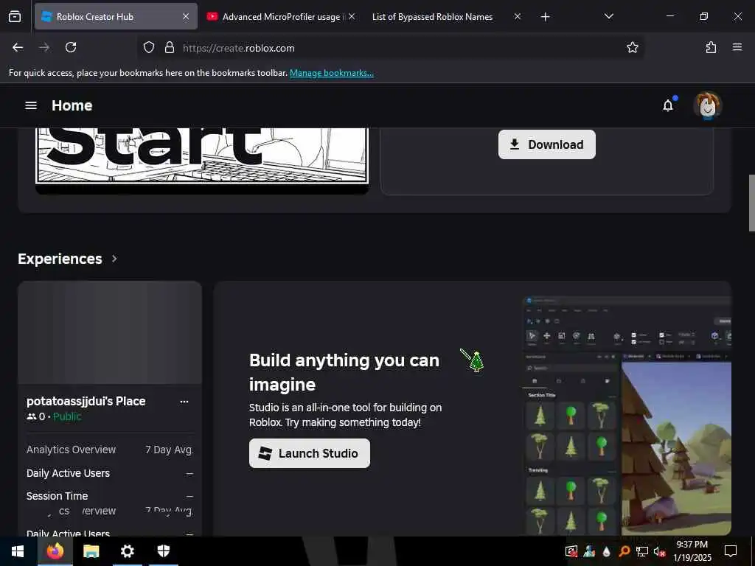Image resolution: width=755 pixels, height=566 pixels.
Task: Reload the page with the refresh icon
Action: pyautogui.click(x=71, y=47)
